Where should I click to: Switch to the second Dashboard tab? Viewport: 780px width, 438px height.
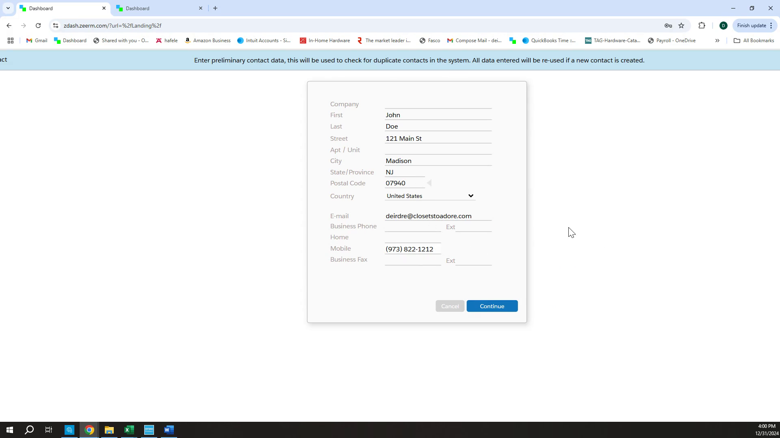(x=158, y=8)
